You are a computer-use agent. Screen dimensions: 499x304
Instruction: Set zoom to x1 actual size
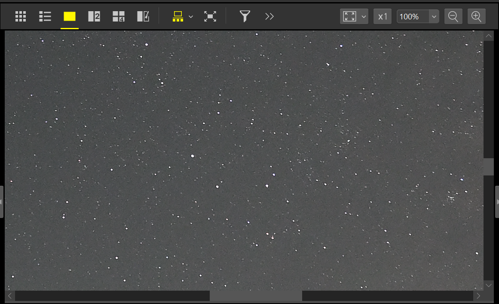[383, 17]
